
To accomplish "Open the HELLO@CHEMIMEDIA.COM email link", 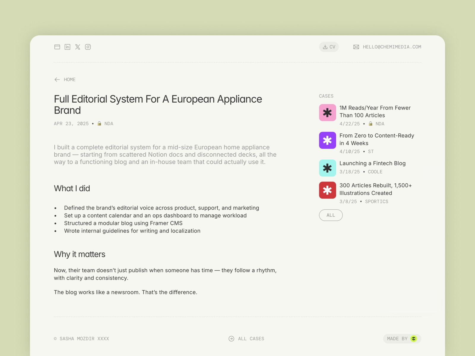I will (x=392, y=47).
